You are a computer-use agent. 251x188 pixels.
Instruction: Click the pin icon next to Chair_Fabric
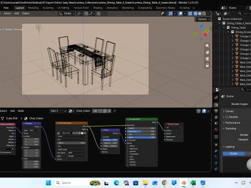115,111
